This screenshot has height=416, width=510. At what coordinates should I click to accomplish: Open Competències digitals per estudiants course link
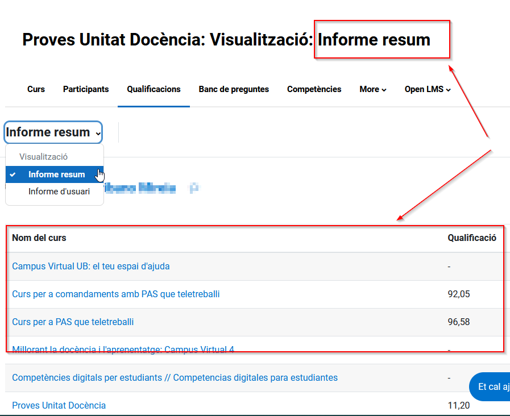point(175,377)
